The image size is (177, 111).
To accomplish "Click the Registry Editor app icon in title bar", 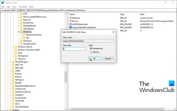I will [3, 3].
